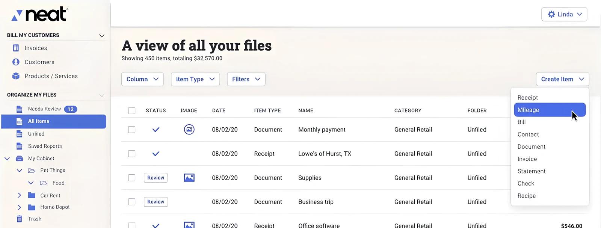The height and width of the screenshot is (228, 601).
Task: Open the Needs Review list in sidebar
Action: coord(44,109)
